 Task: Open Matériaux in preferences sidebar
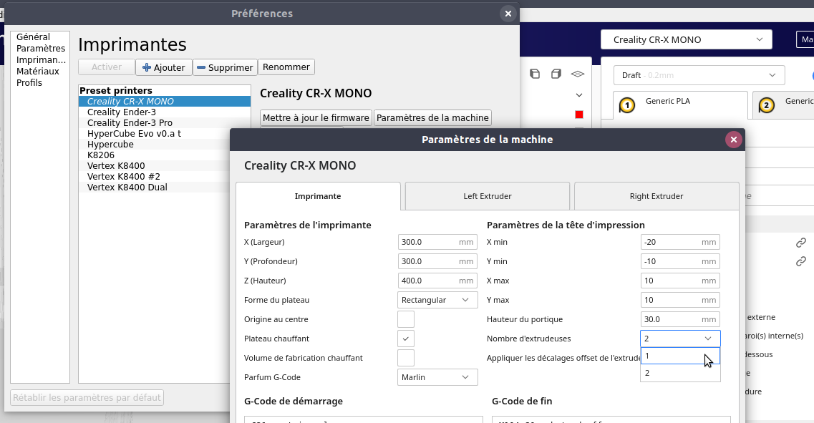pyautogui.click(x=38, y=71)
